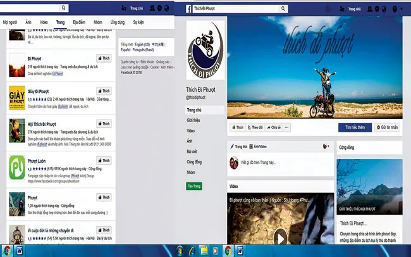
Task: Click search field containing Thích Đi Phượt
Action: point(235,9)
